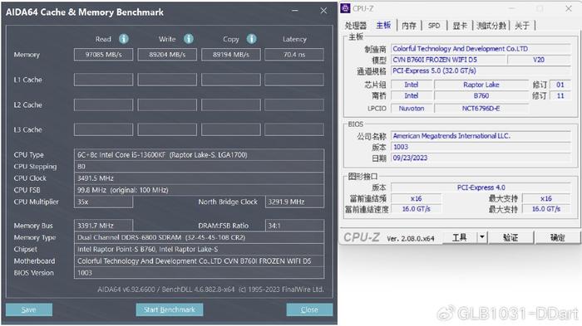Click the AIDA64 Close button
Image resolution: width=582 pixels, height=326 pixels.
pos(309,309)
